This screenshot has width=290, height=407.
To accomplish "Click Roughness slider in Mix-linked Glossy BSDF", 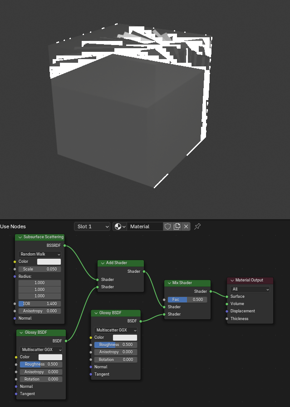I will tap(116, 345).
